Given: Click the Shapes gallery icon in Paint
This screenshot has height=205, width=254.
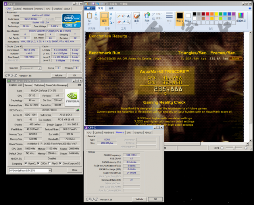Looking at the screenshot, I should coord(147,15).
